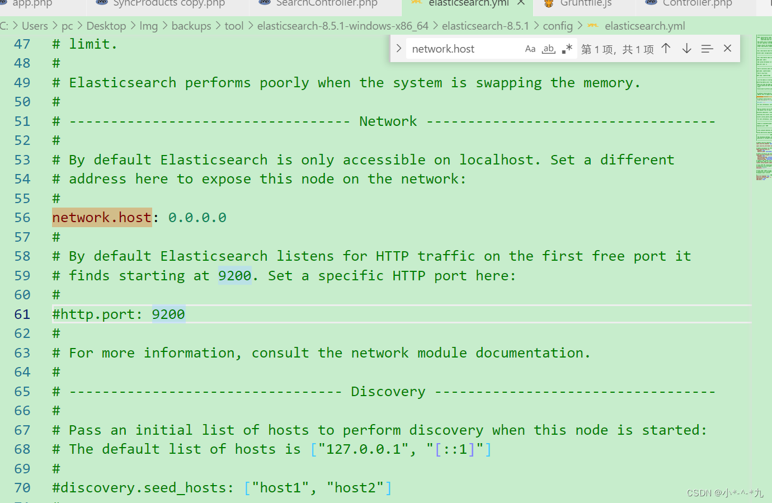The width and height of the screenshot is (772, 503).
Task: Open the elasticsearch.yml breadcrumb file
Action: point(644,26)
